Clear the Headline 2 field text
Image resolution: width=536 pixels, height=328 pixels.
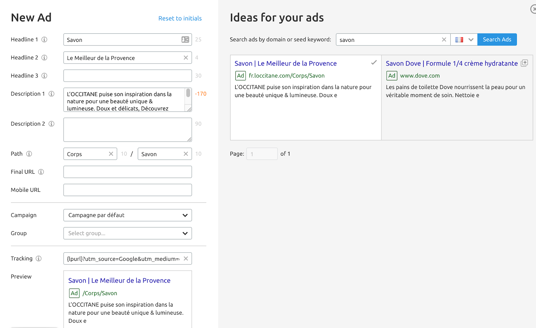coord(186,58)
